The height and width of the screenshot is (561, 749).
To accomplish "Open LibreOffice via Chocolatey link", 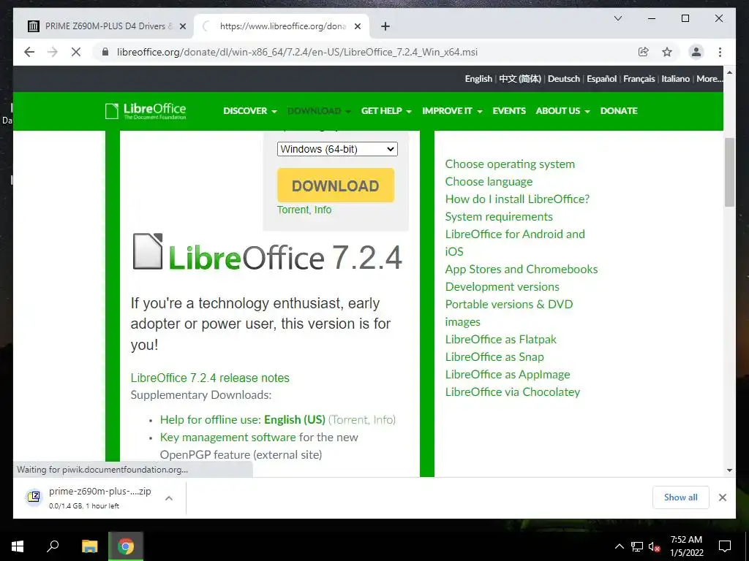I will 513,392.
